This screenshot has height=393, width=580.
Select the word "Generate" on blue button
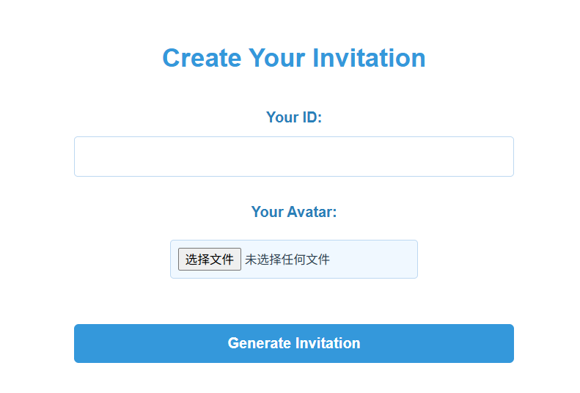pyautogui.click(x=260, y=343)
